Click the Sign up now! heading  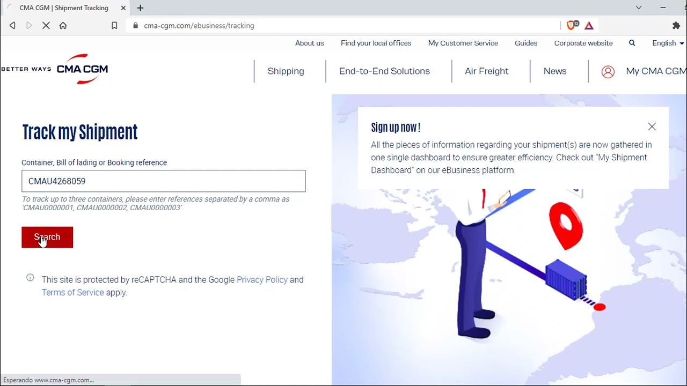click(x=396, y=127)
